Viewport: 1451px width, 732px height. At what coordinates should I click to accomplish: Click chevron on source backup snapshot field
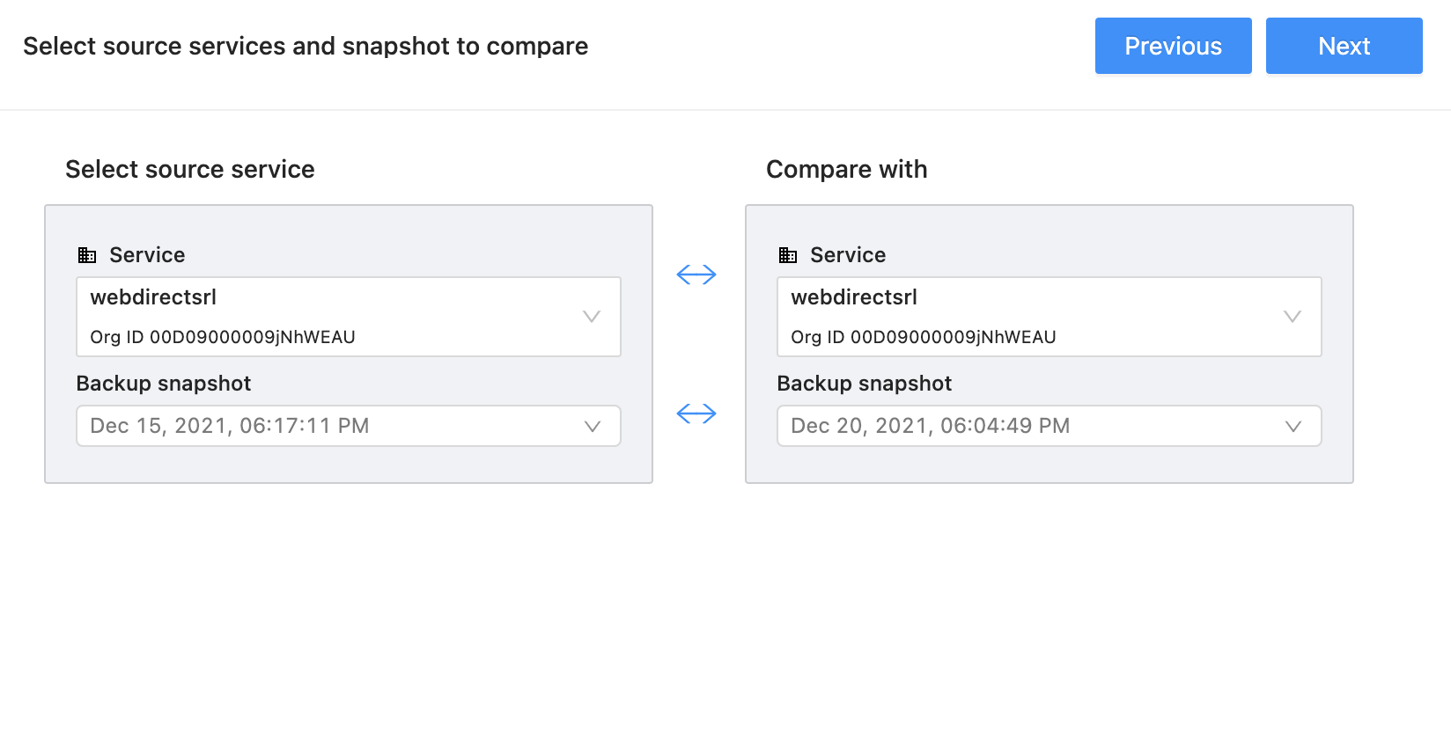point(593,427)
